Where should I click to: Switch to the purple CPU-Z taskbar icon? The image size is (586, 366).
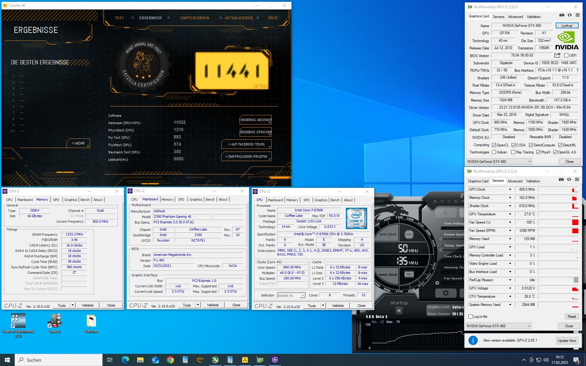275,360
